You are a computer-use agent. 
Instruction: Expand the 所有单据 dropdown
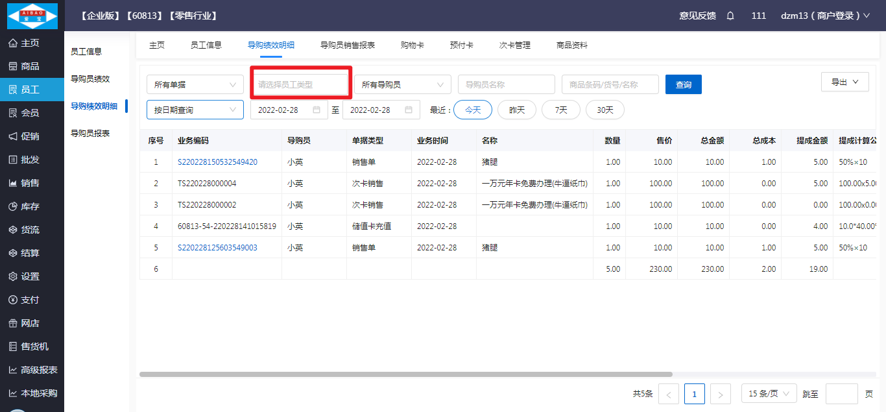pos(195,84)
